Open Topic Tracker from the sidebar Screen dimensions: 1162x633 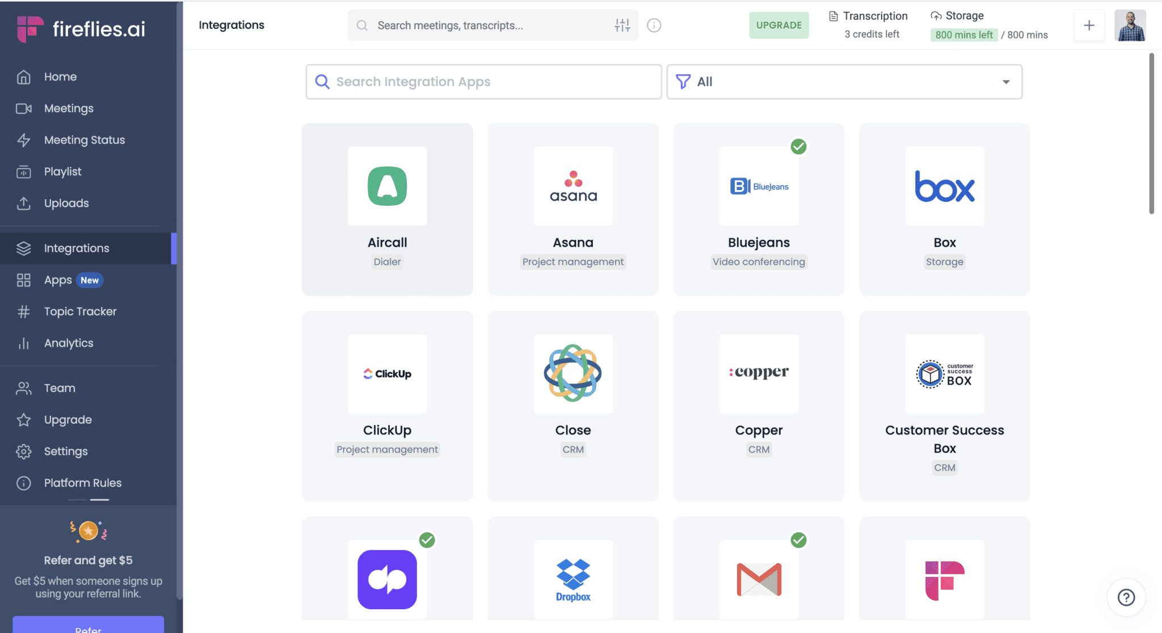tap(80, 311)
